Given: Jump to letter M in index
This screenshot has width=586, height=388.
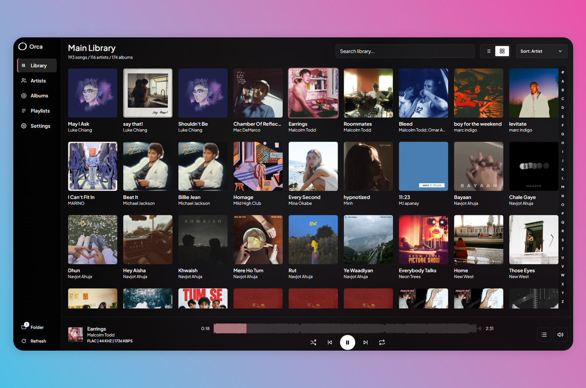Looking at the screenshot, I should (562, 187).
